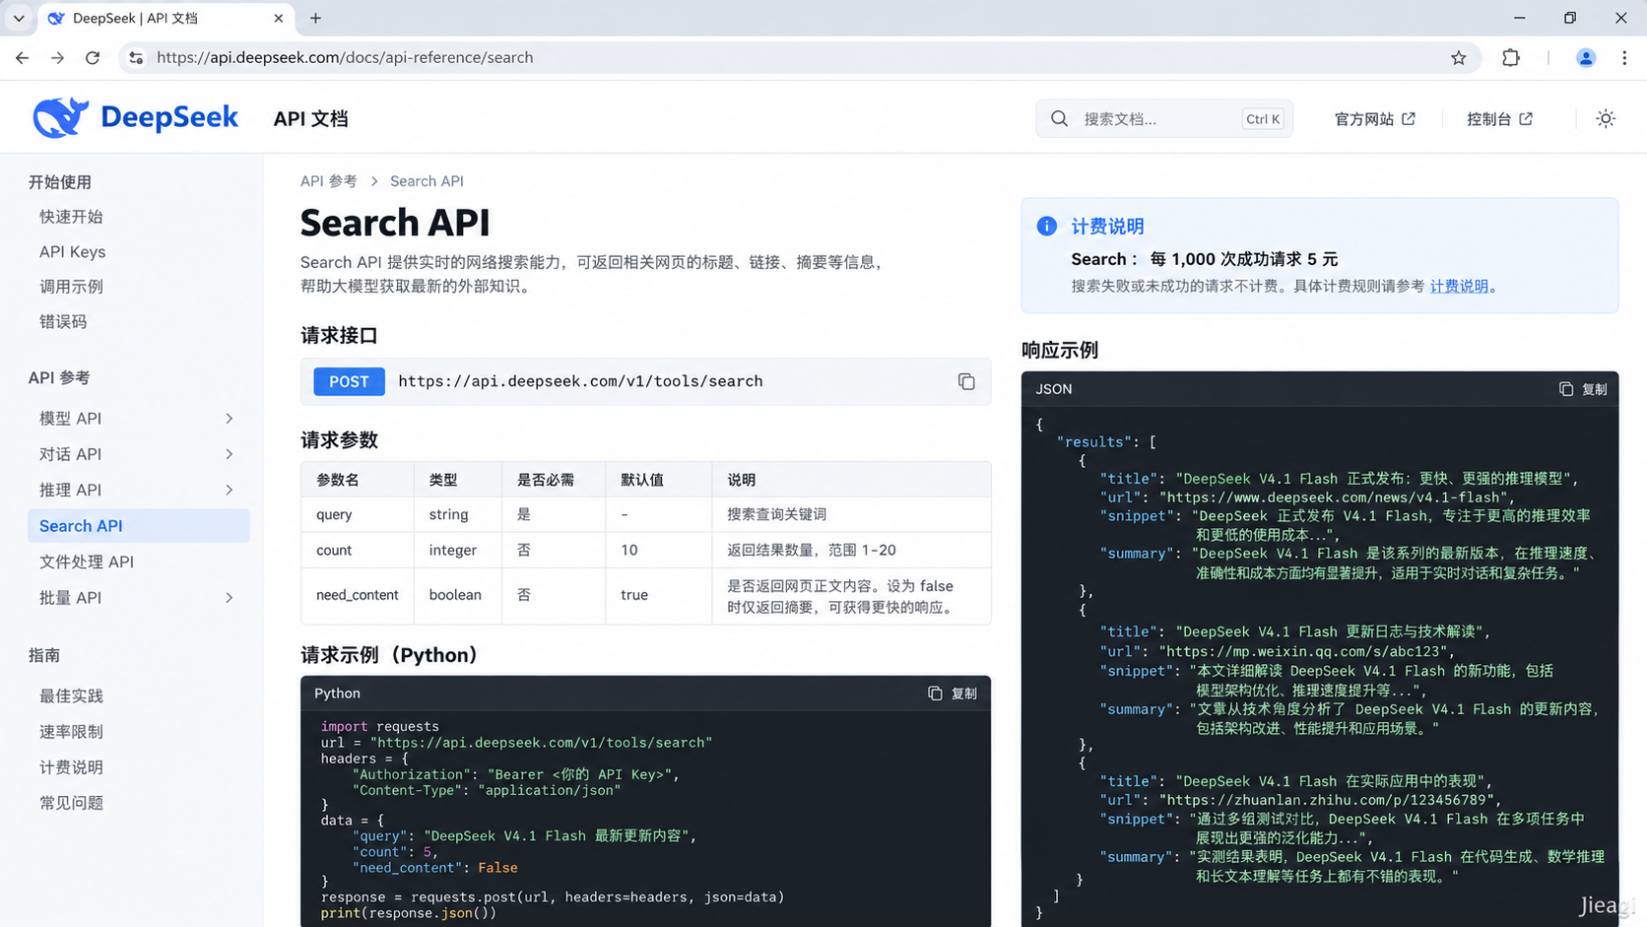Image resolution: width=1647 pixels, height=927 pixels.
Task: Go forward in browser history
Action: (x=58, y=58)
